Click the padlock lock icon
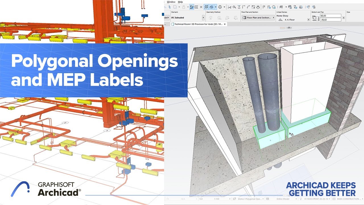This screenshot has height=205, width=364. point(184,7)
